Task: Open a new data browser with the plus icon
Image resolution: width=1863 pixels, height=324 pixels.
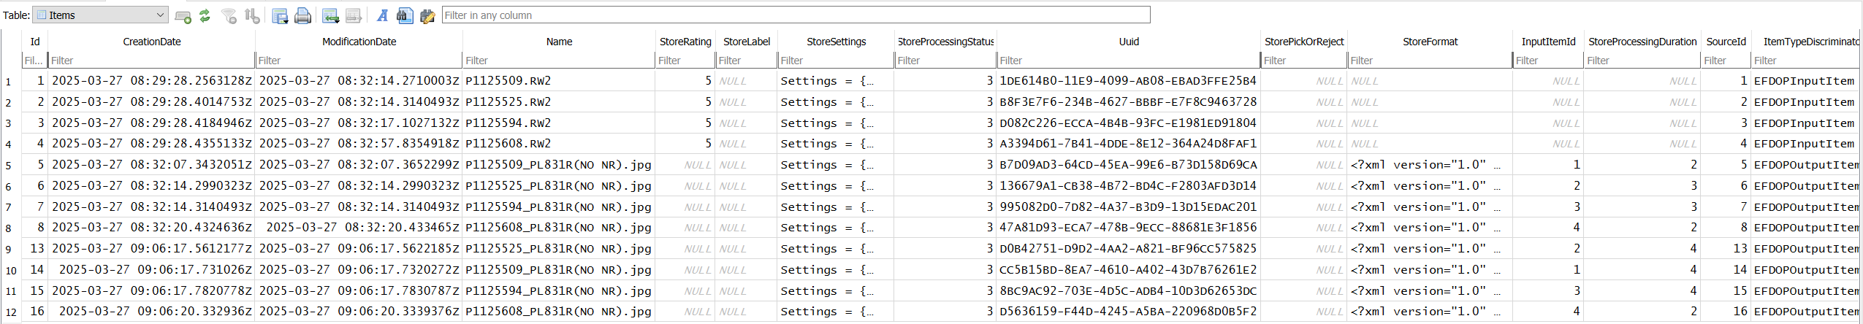Action: (183, 15)
